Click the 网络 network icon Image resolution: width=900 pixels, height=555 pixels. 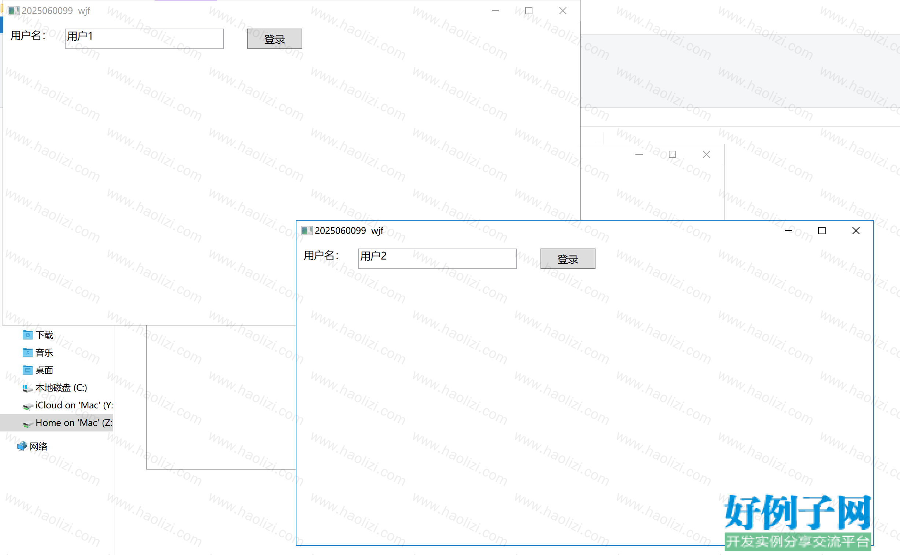point(22,446)
